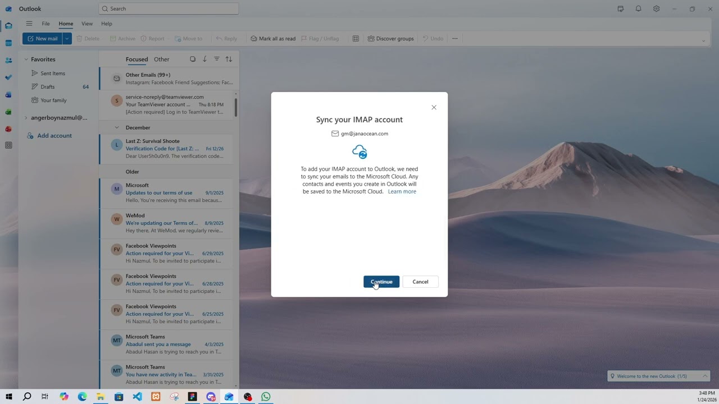Close the Sync your IMAP account dialog
Screen dimensions: 719x404
(x=434, y=107)
